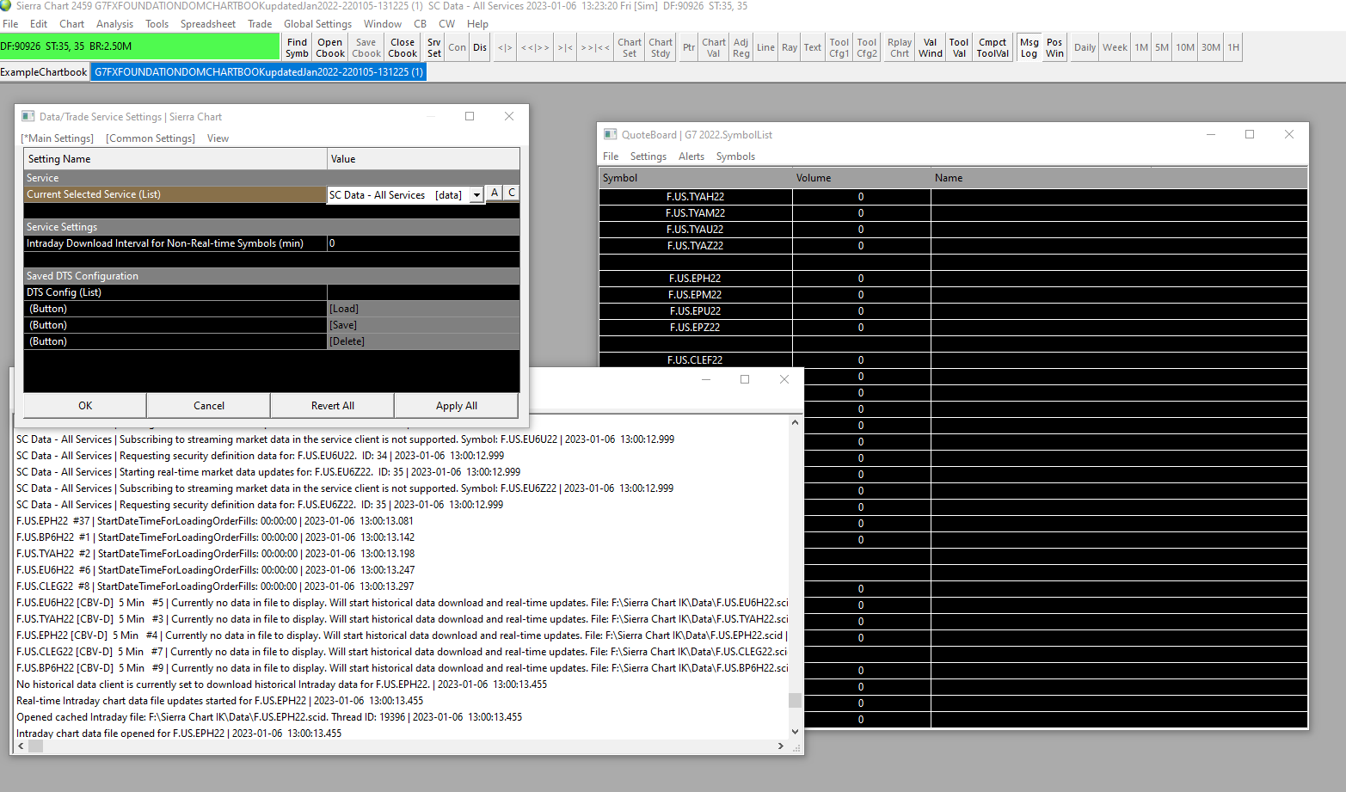Open the QuoteBoard Symbols menu
Image resolution: width=1346 pixels, height=792 pixels.
pyautogui.click(x=735, y=157)
